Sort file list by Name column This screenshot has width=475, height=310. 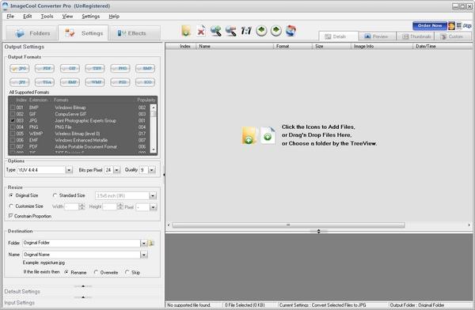pos(234,47)
